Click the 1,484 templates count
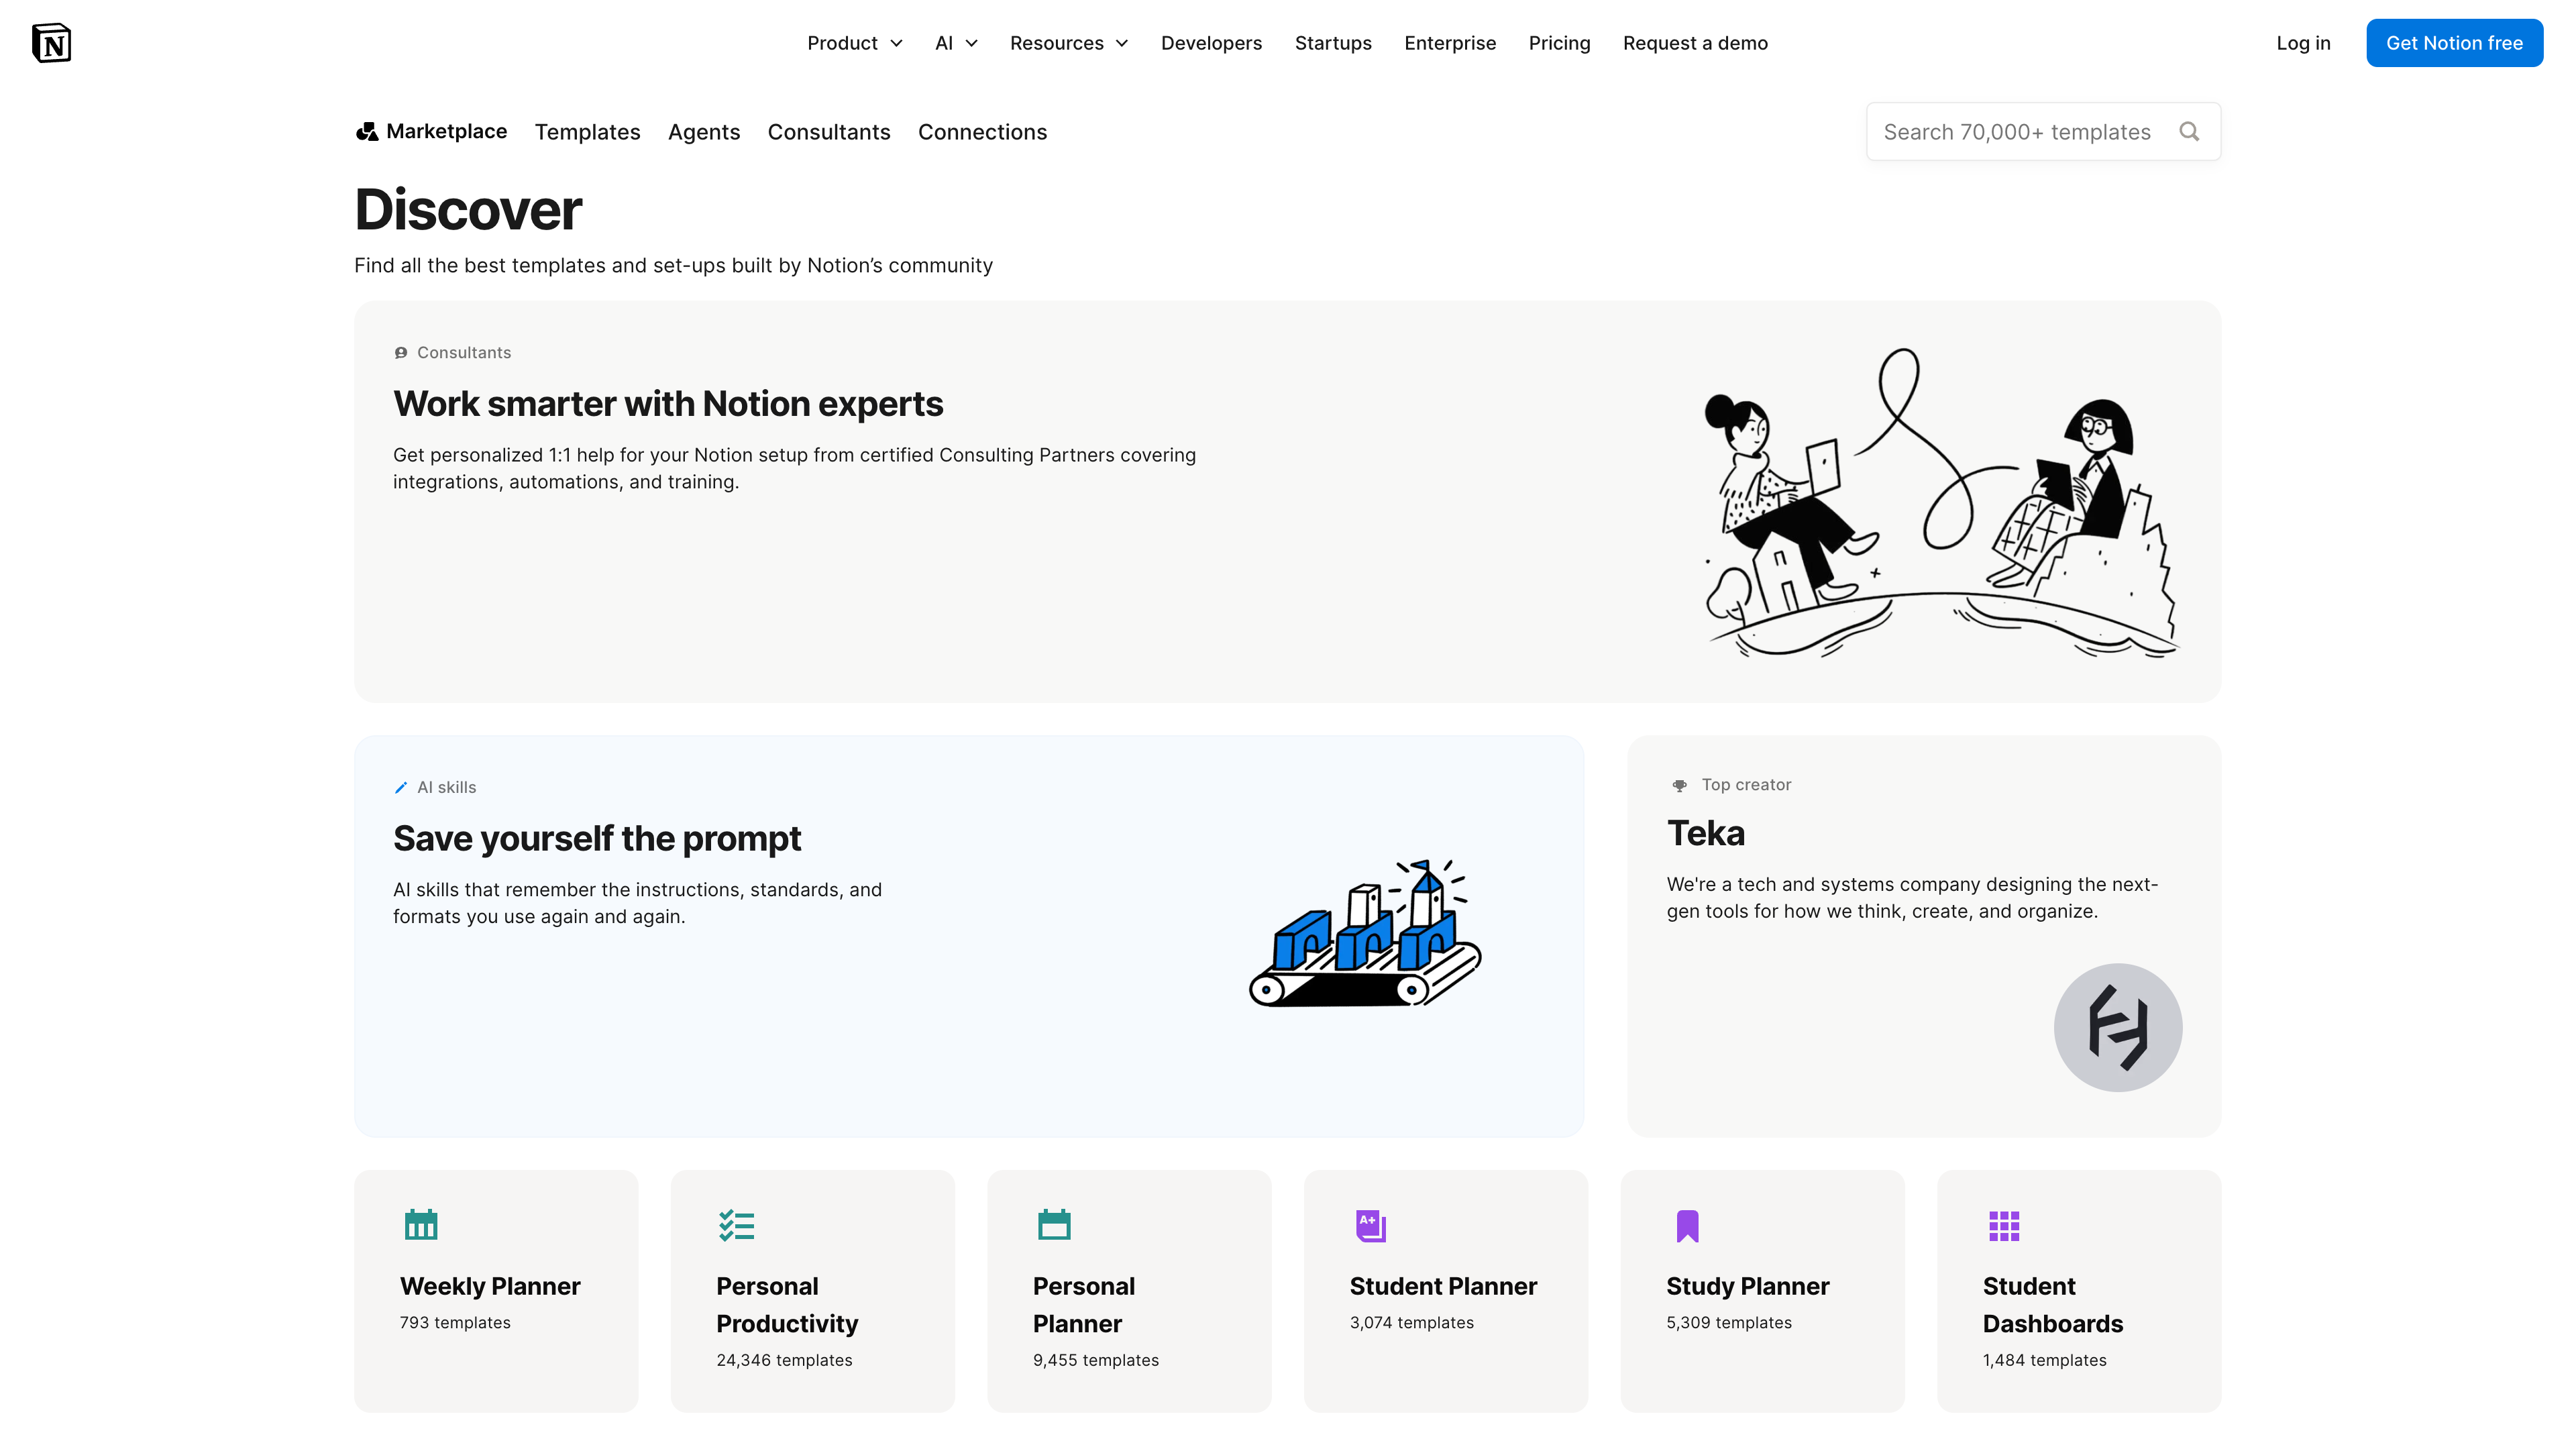 click(x=2045, y=1360)
